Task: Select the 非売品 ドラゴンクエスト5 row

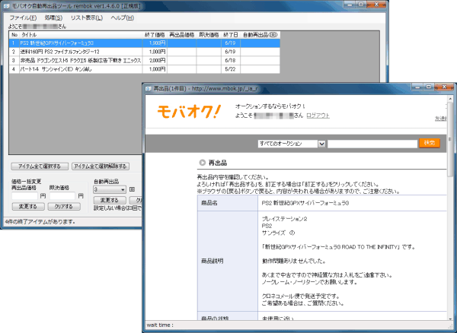Action: click(145, 61)
